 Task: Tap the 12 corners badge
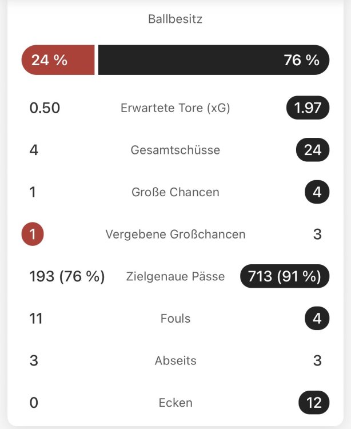pyautogui.click(x=314, y=403)
